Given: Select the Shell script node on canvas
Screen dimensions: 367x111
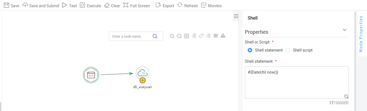Looking at the screenshot, I should [91, 75].
